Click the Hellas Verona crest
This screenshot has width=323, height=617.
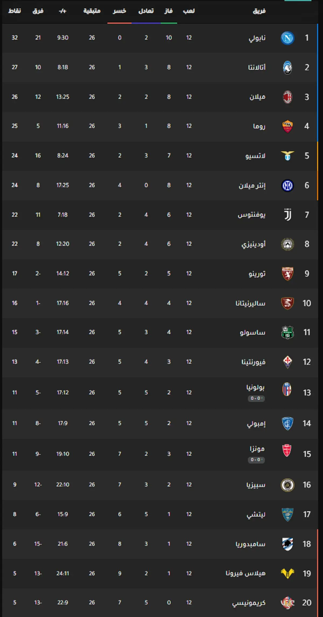click(x=287, y=574)
